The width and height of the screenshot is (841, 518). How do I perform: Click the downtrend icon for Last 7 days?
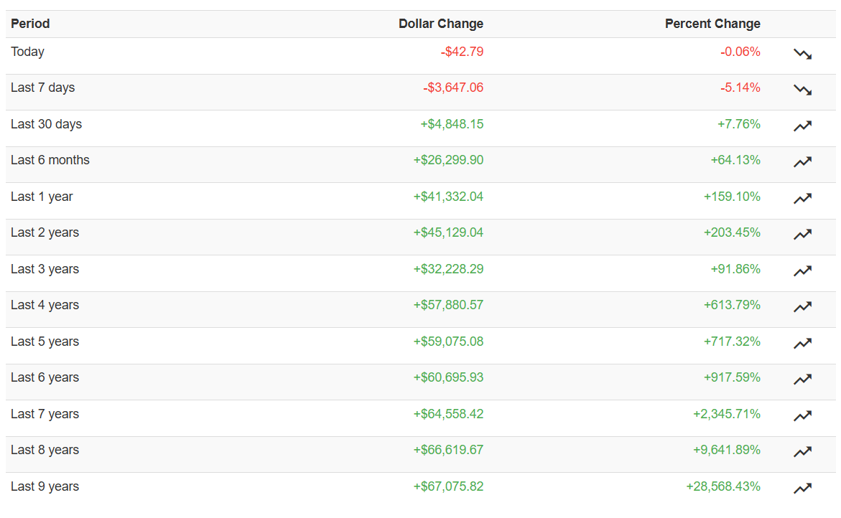point(802,90)
